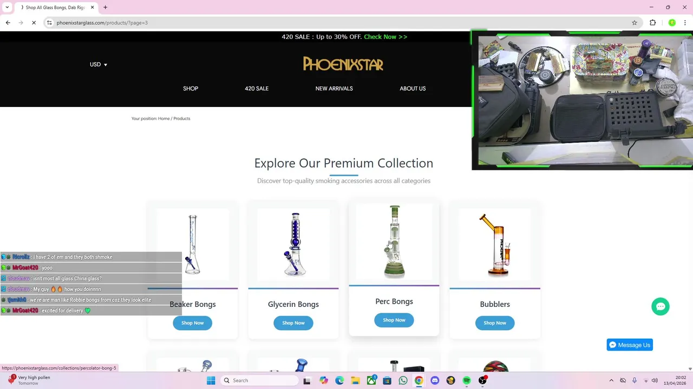This screenshot has height=389, width=693.
Task: Open the Chrome profile avatar
Action: [672, 23]
